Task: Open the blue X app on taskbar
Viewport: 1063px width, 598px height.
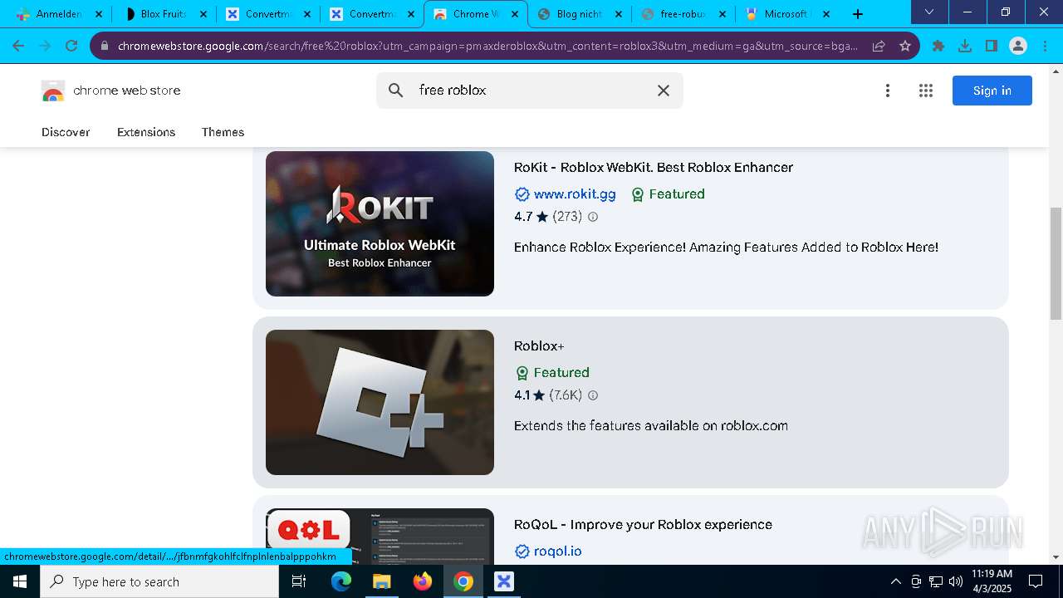Action: coord(504,581)
